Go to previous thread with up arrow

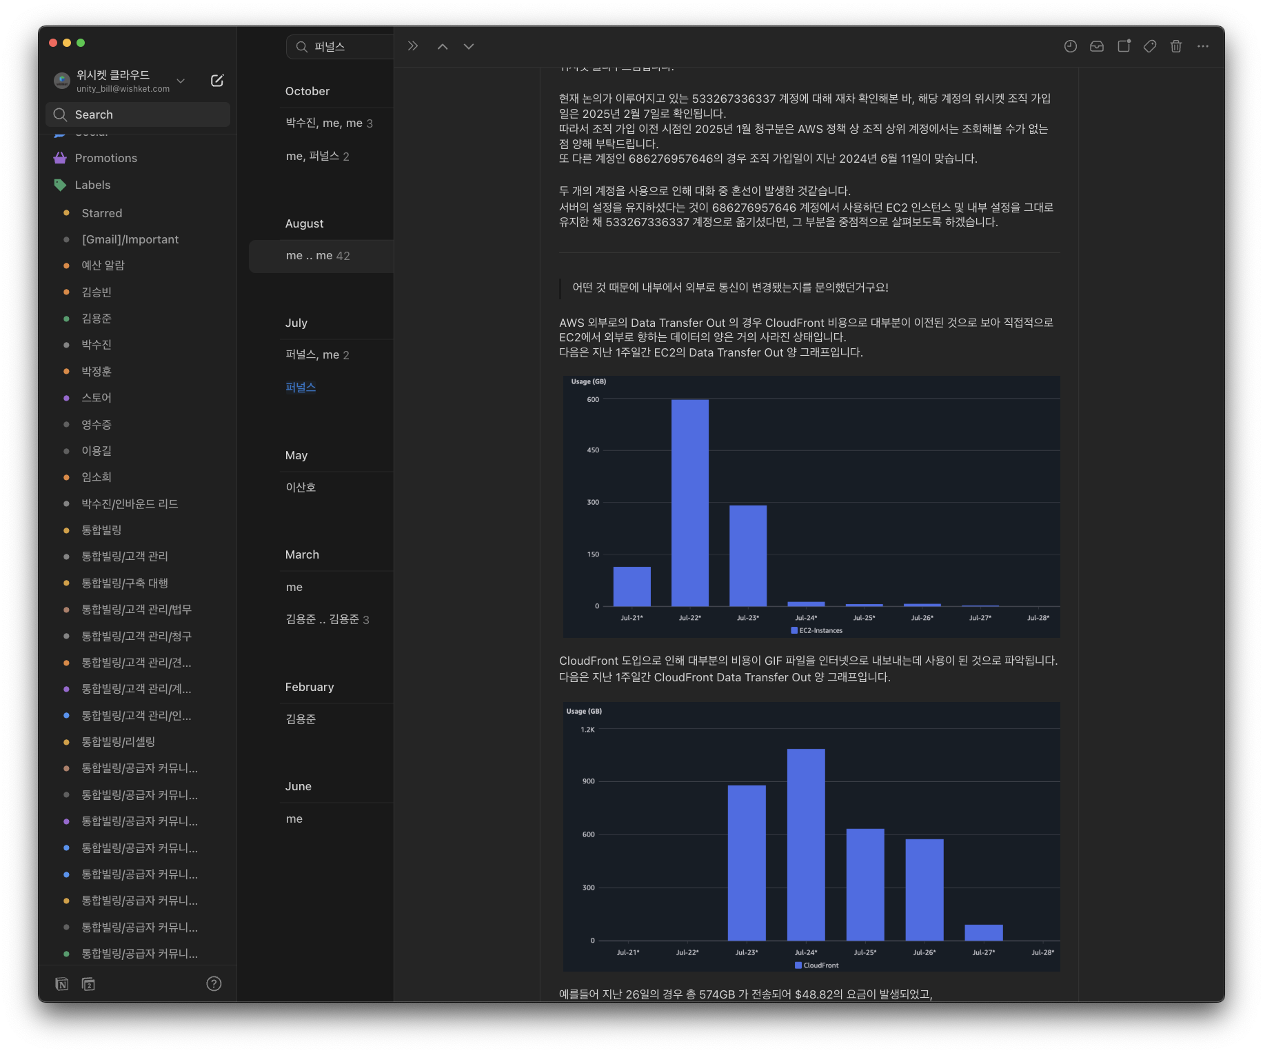[x=443, y=46]
